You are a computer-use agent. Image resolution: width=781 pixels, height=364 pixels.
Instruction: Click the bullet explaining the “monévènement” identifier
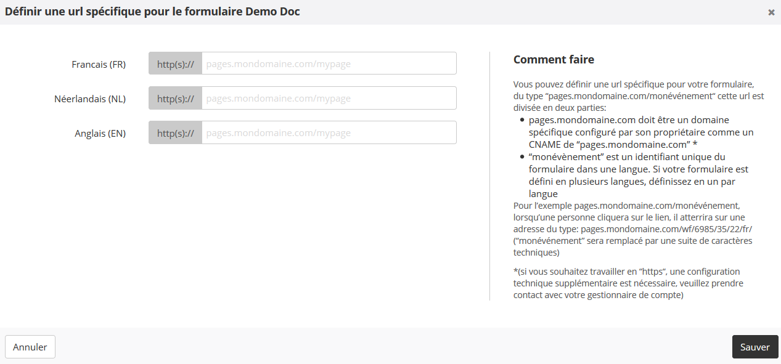click(x=638, y=175)
